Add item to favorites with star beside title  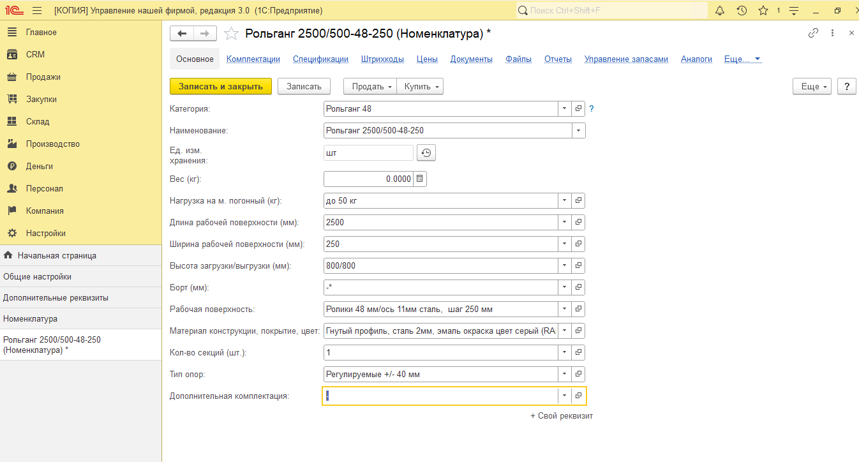232,33
